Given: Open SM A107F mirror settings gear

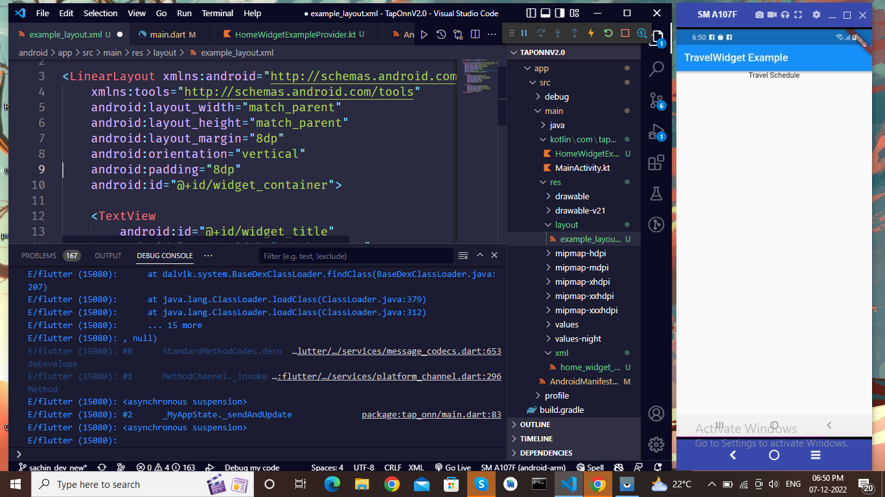Looking at the screenshot, I should [816, 15].
